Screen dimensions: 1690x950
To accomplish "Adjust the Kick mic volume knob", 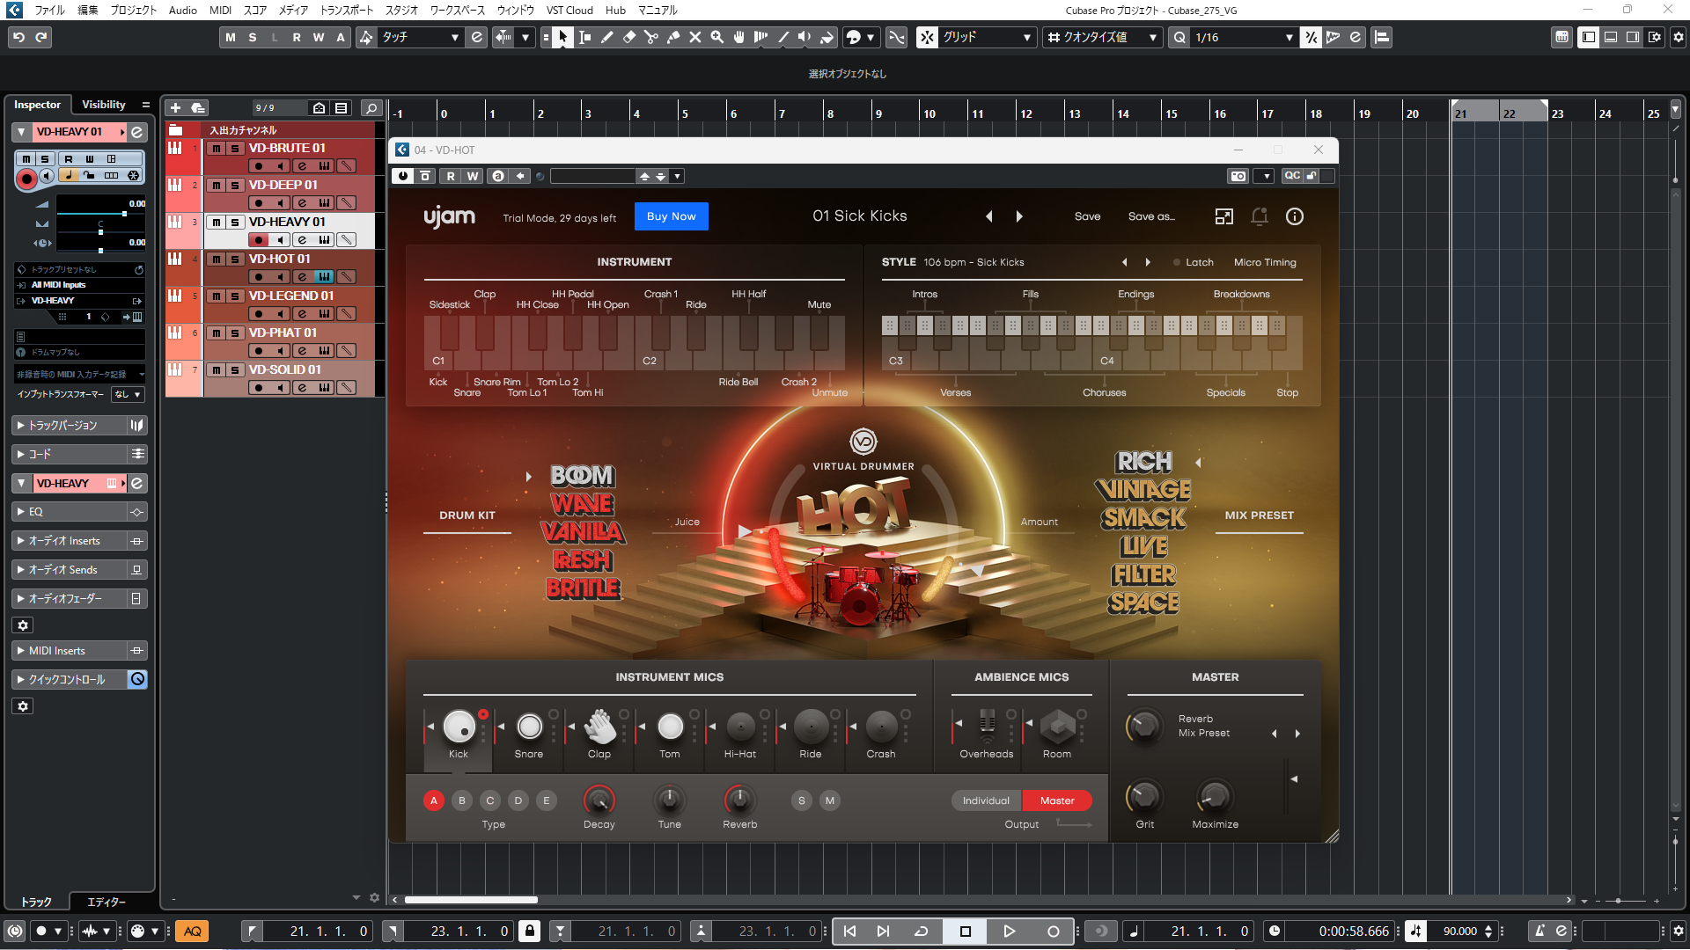I will [x=459, y=727].
